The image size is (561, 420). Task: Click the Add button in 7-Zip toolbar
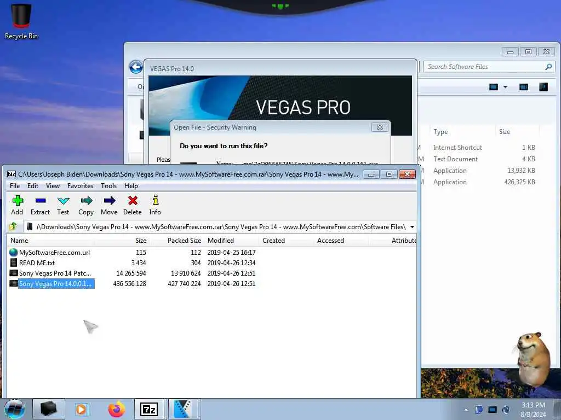click(x=17, y=205)
